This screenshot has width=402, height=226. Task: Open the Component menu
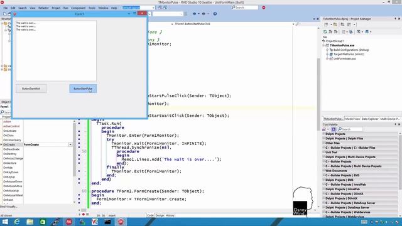coord(78,8)
